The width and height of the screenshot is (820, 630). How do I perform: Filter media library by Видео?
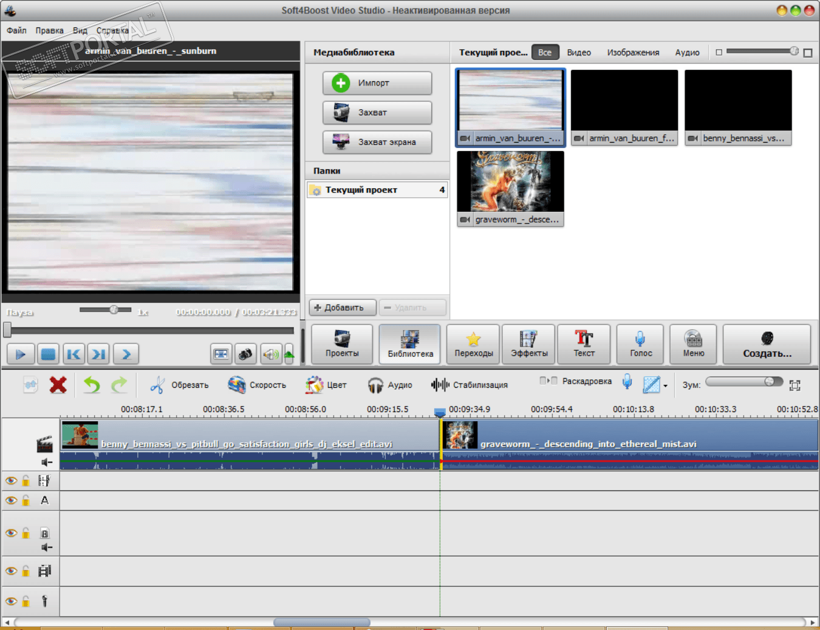tap(579, 52)
